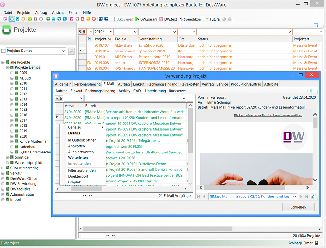
Task: Click the Speedikon toolbar button
Action: click(191, 19)
